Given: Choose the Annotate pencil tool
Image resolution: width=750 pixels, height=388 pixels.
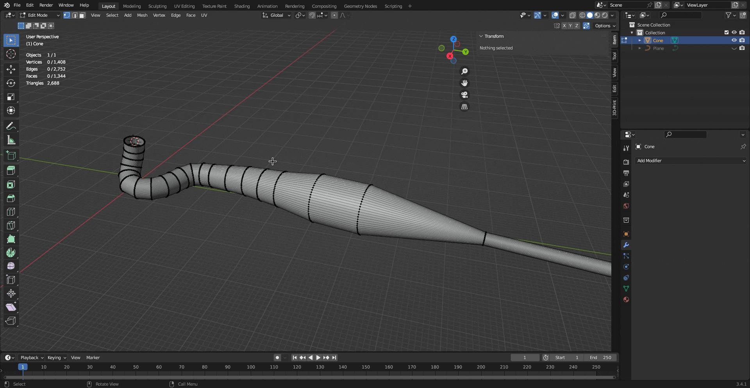Looking at the screenshot, I should click(11, 126).
